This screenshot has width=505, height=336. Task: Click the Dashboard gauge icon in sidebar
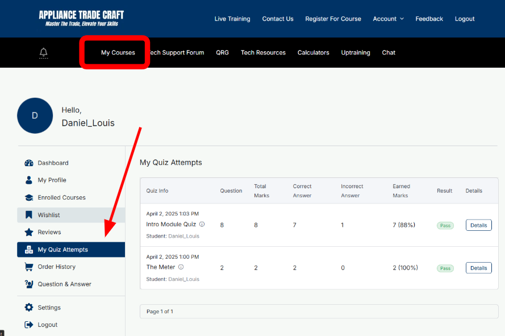pyautogui.click(x=29, y=163)
